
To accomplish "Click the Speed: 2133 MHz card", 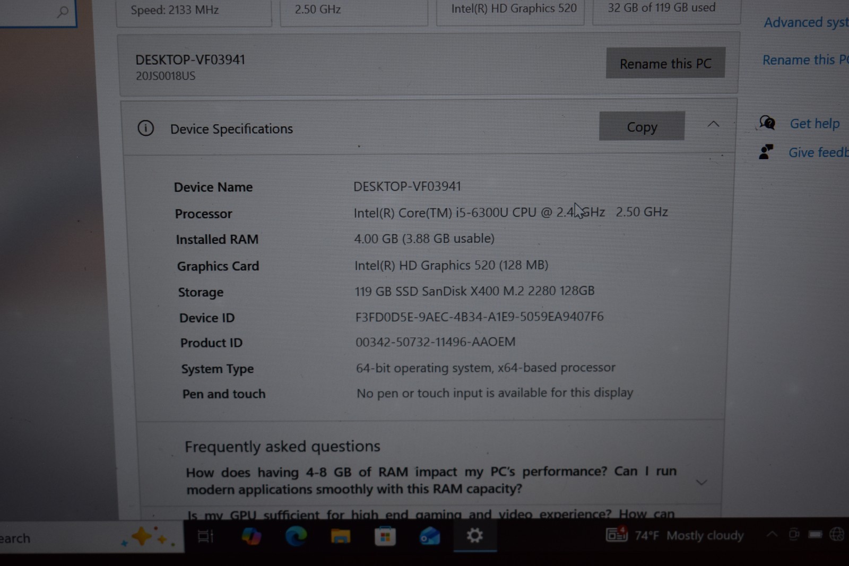I will tap(194, 12).
